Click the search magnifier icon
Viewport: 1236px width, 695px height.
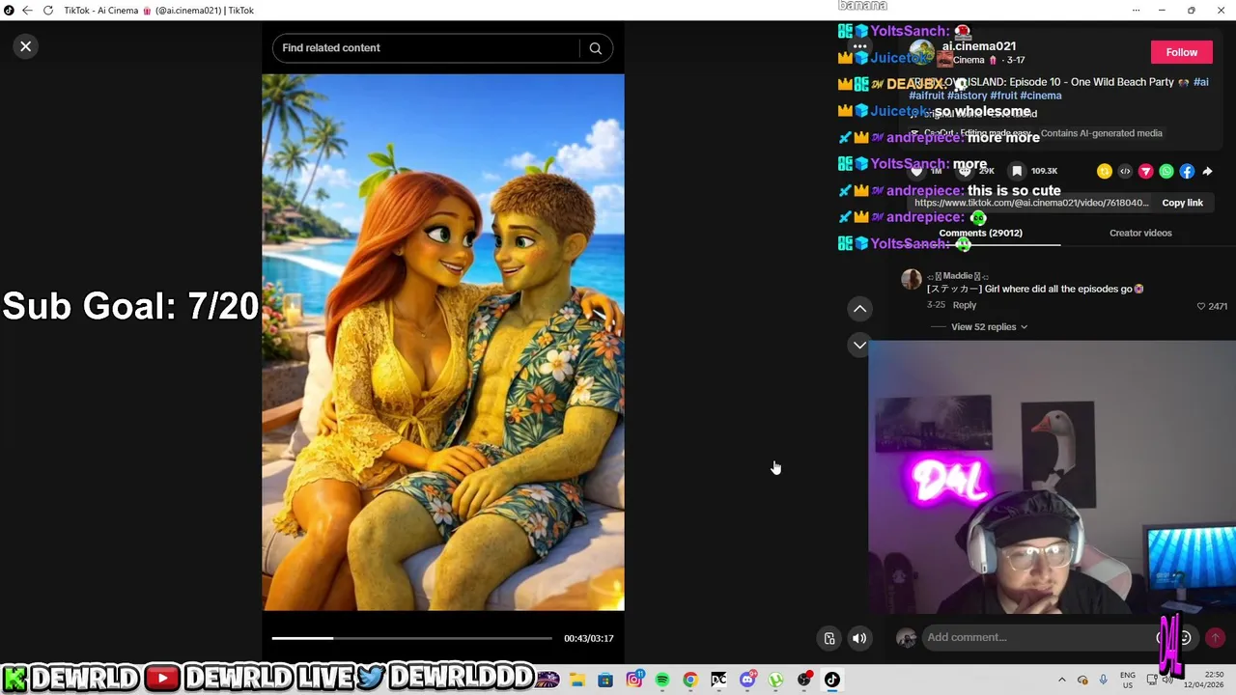(596, 48)
